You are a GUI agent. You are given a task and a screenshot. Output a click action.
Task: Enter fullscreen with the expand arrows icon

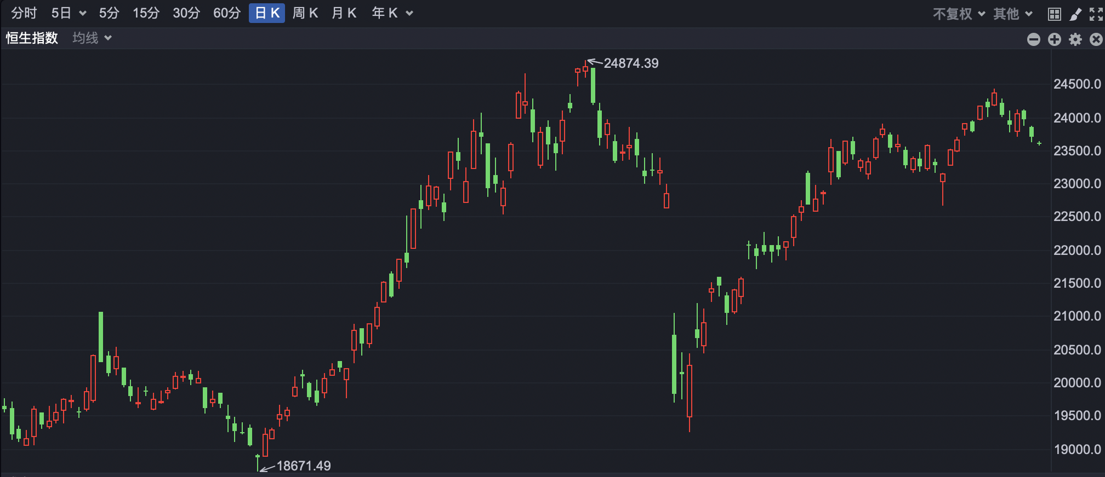[1096, 14]
